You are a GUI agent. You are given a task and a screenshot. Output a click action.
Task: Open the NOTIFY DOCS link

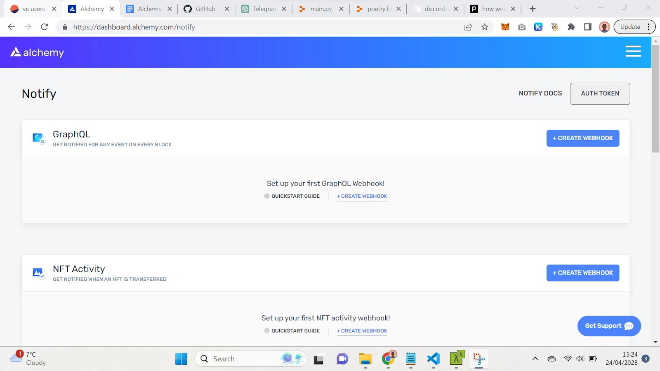(540, 94)
